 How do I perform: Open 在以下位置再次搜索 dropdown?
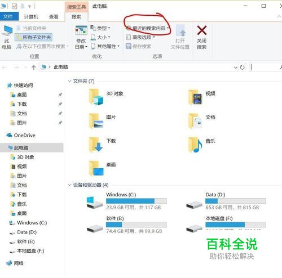42,46
